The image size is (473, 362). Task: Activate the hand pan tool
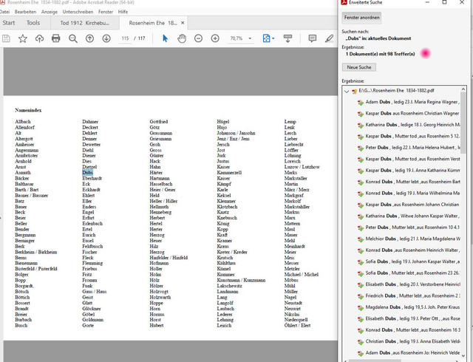click(x=181, y=38)
